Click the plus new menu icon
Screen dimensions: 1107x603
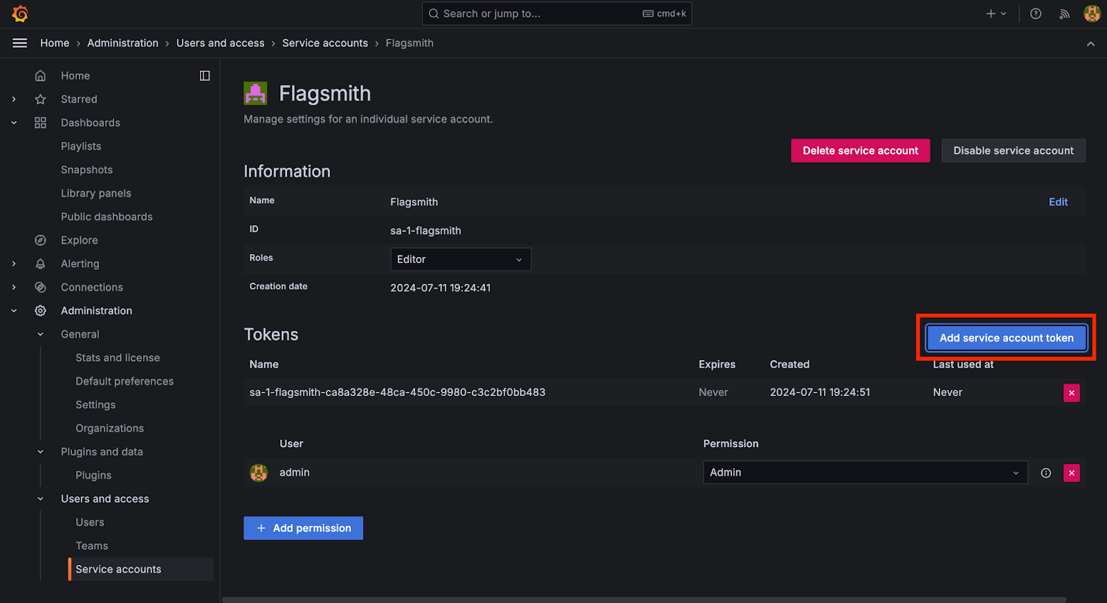coord(996,14)
